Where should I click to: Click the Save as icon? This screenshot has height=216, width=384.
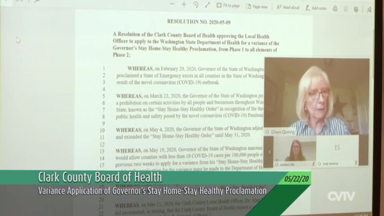point(356,9)
